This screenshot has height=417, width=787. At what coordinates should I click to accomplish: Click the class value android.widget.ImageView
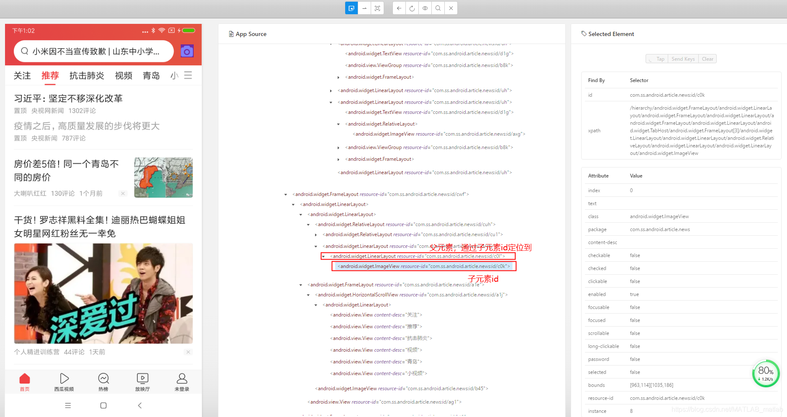(659, 216)
